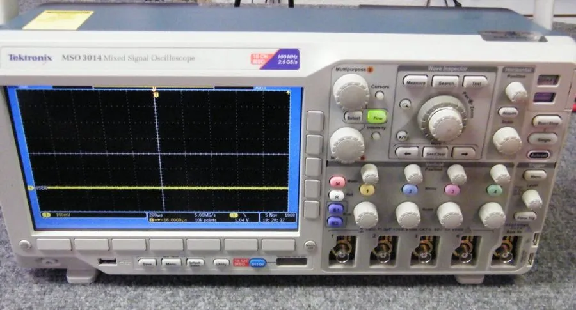Tap the Set/Clear mark button
The width and height of the screenshot is (576, 310).
(x=435, y=153)
